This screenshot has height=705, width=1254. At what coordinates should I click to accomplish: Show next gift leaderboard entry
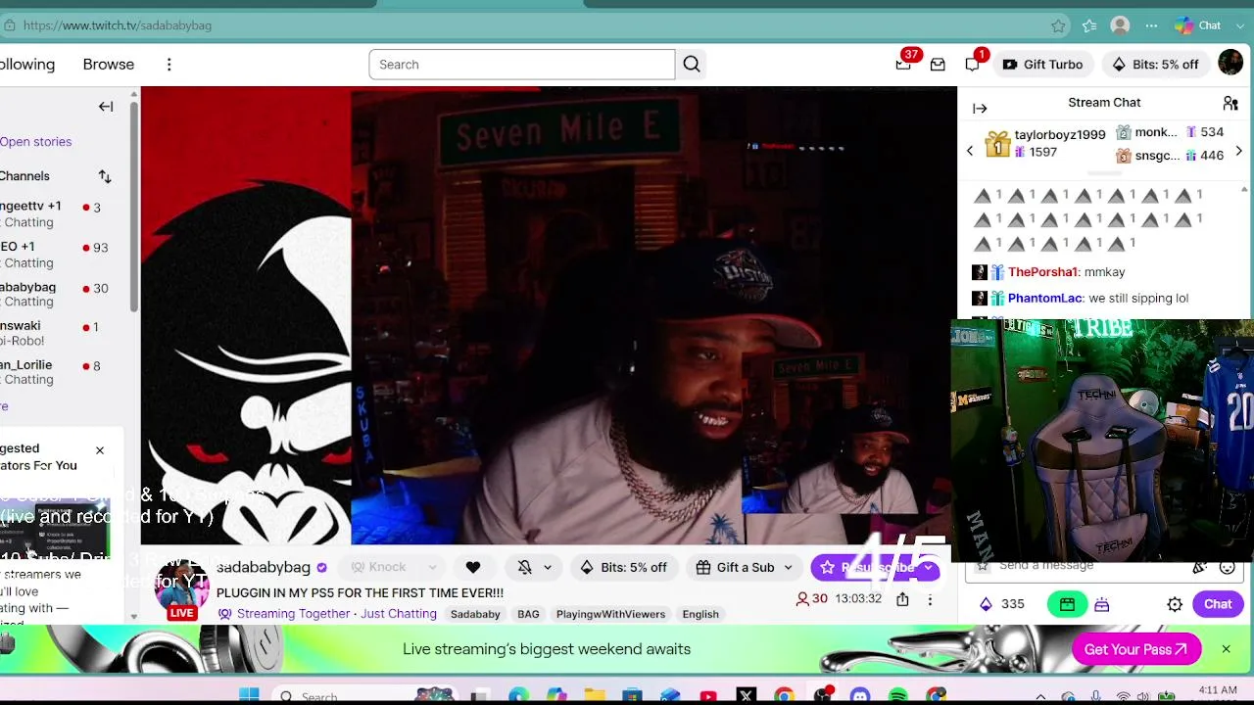[1238, 151]
